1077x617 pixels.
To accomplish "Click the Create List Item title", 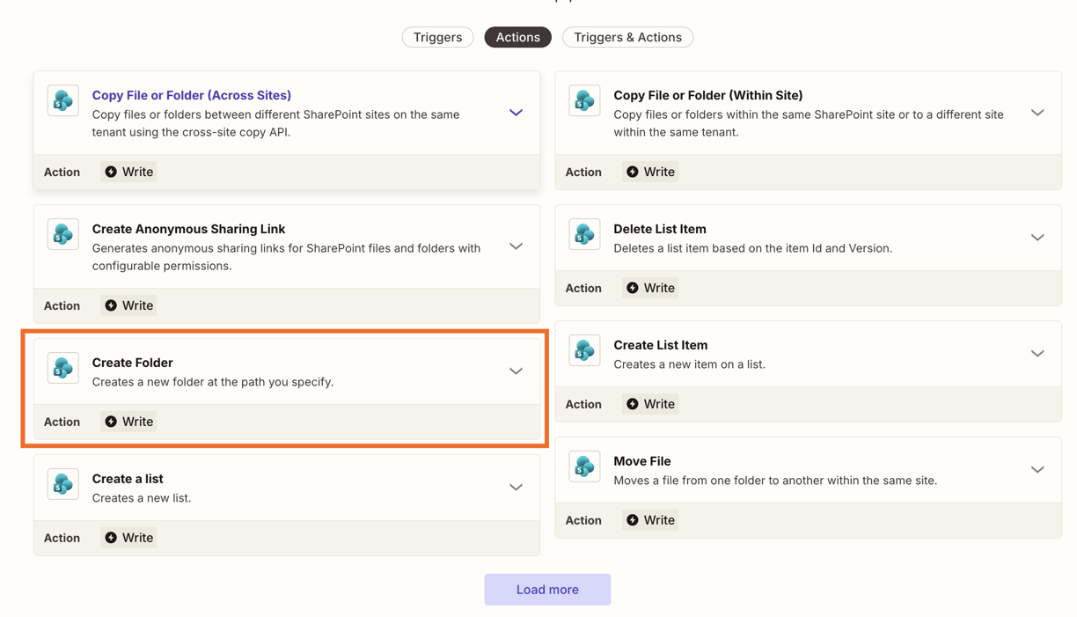I will pos(660,345).
